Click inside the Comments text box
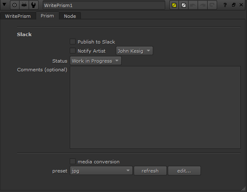Viewport: 247px width, 192px height. 155,107
